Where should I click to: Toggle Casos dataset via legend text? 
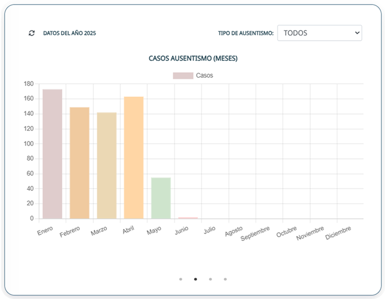click(x=205, y=76)
